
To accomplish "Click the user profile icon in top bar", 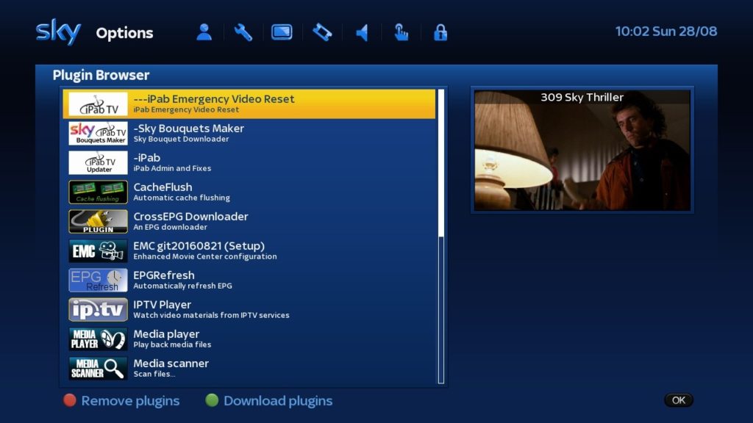I will click(204, 32).
